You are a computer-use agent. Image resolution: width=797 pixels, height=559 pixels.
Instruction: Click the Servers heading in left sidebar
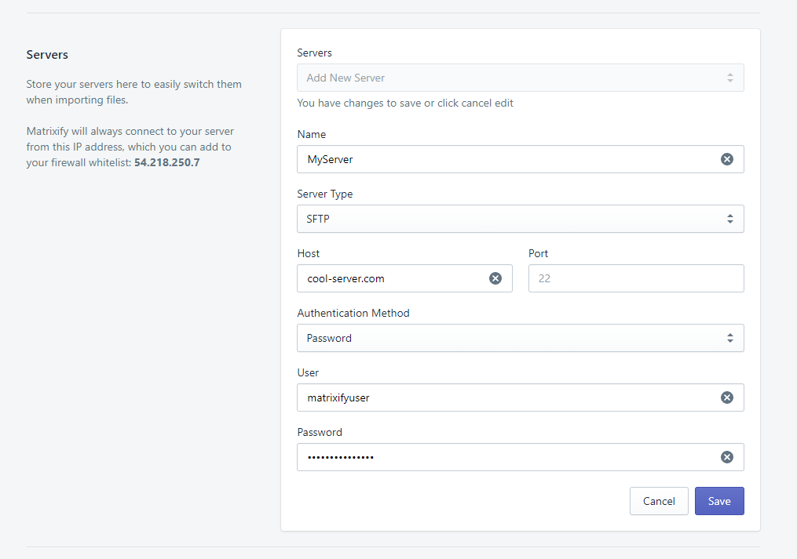47,55
